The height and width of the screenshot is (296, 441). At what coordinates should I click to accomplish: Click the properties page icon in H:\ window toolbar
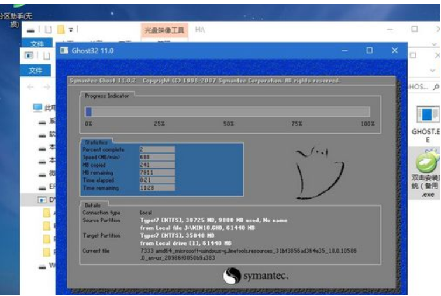click(49, 30)
